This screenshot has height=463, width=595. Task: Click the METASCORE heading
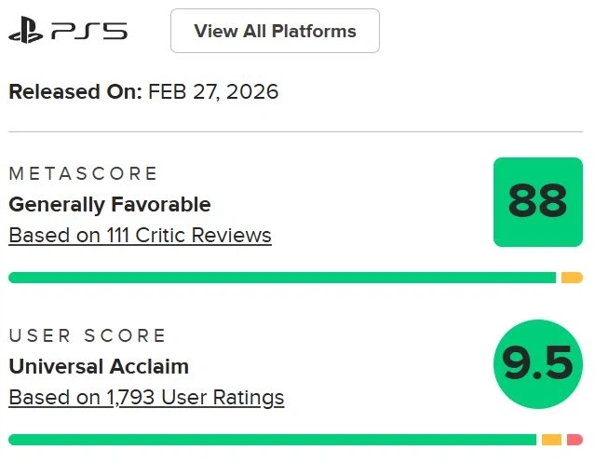[83, 174]
